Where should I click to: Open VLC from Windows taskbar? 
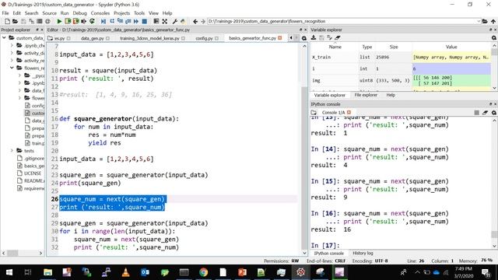point(126,272)
